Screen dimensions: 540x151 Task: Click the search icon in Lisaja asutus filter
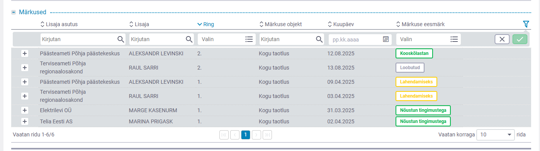tap(121, 39)
